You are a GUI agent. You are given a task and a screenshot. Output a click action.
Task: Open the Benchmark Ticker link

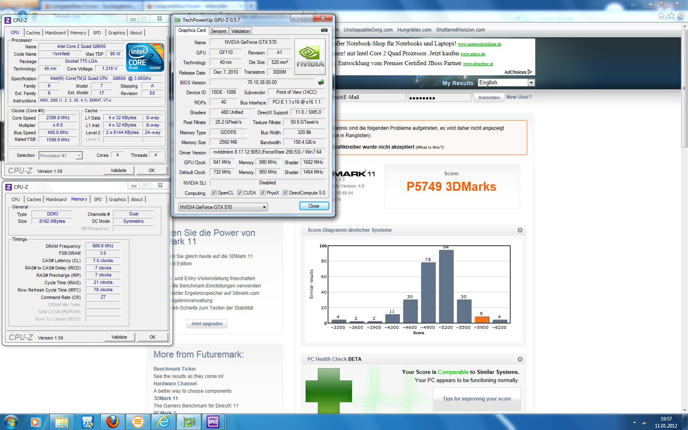tap(175, 369)
